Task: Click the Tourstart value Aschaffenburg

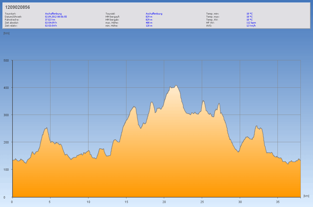Action: 53,14
